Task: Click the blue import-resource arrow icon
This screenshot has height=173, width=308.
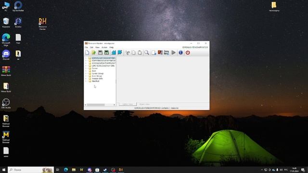Action: click(x=114, y=52)
